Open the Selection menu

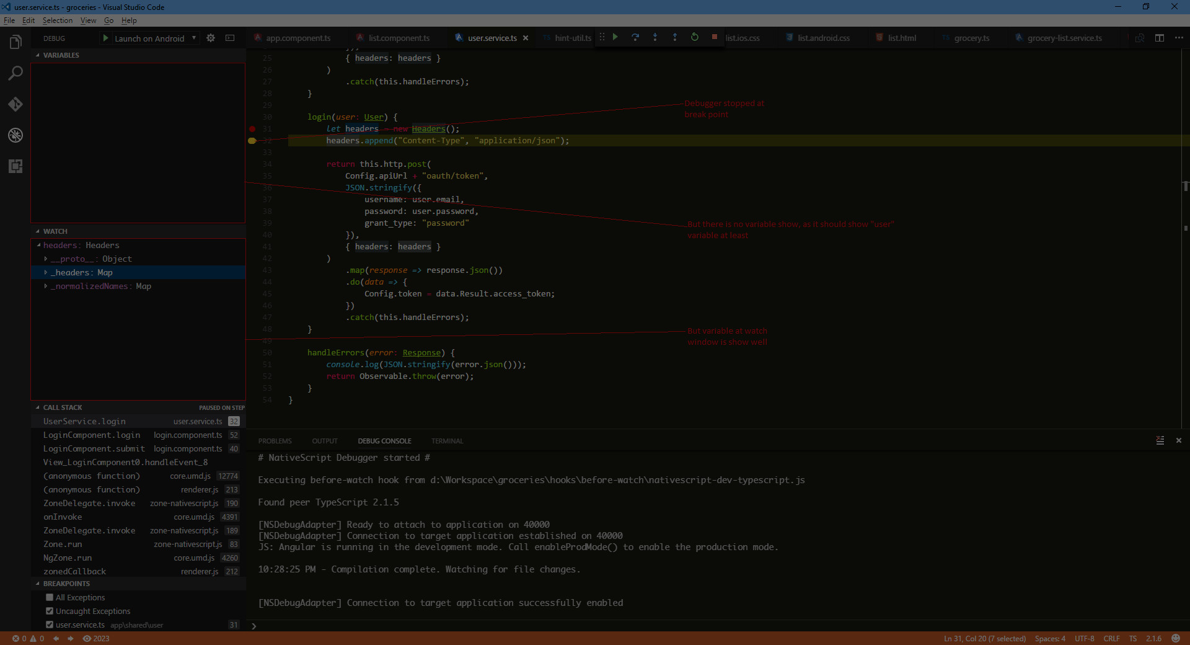tap(58, 20)
